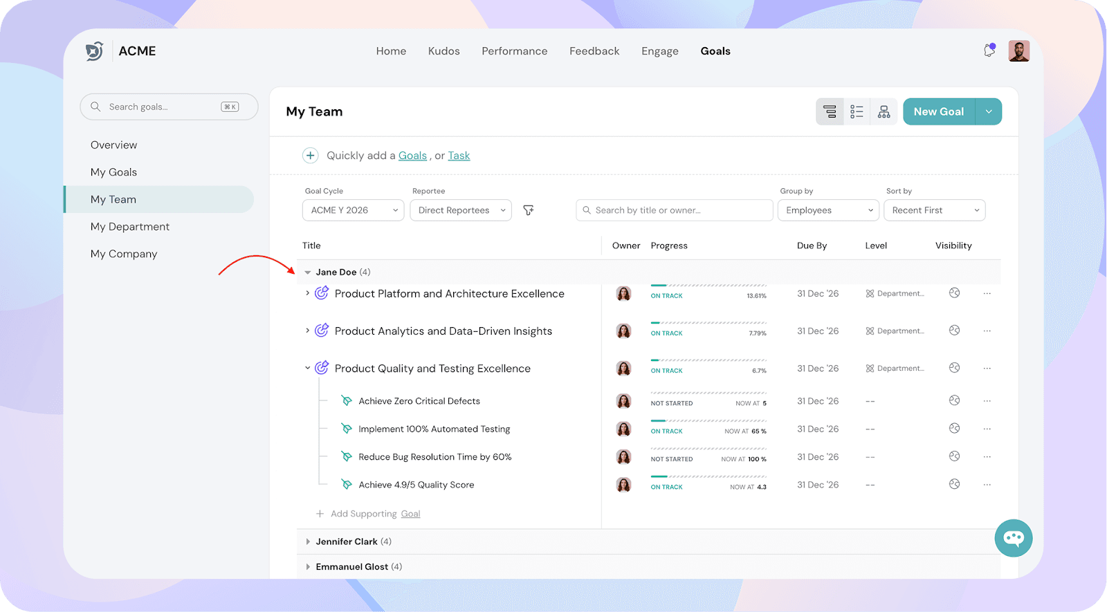Open the New Goal dropdown arrow
This screenshot has height=612, width=1107.
989,111
